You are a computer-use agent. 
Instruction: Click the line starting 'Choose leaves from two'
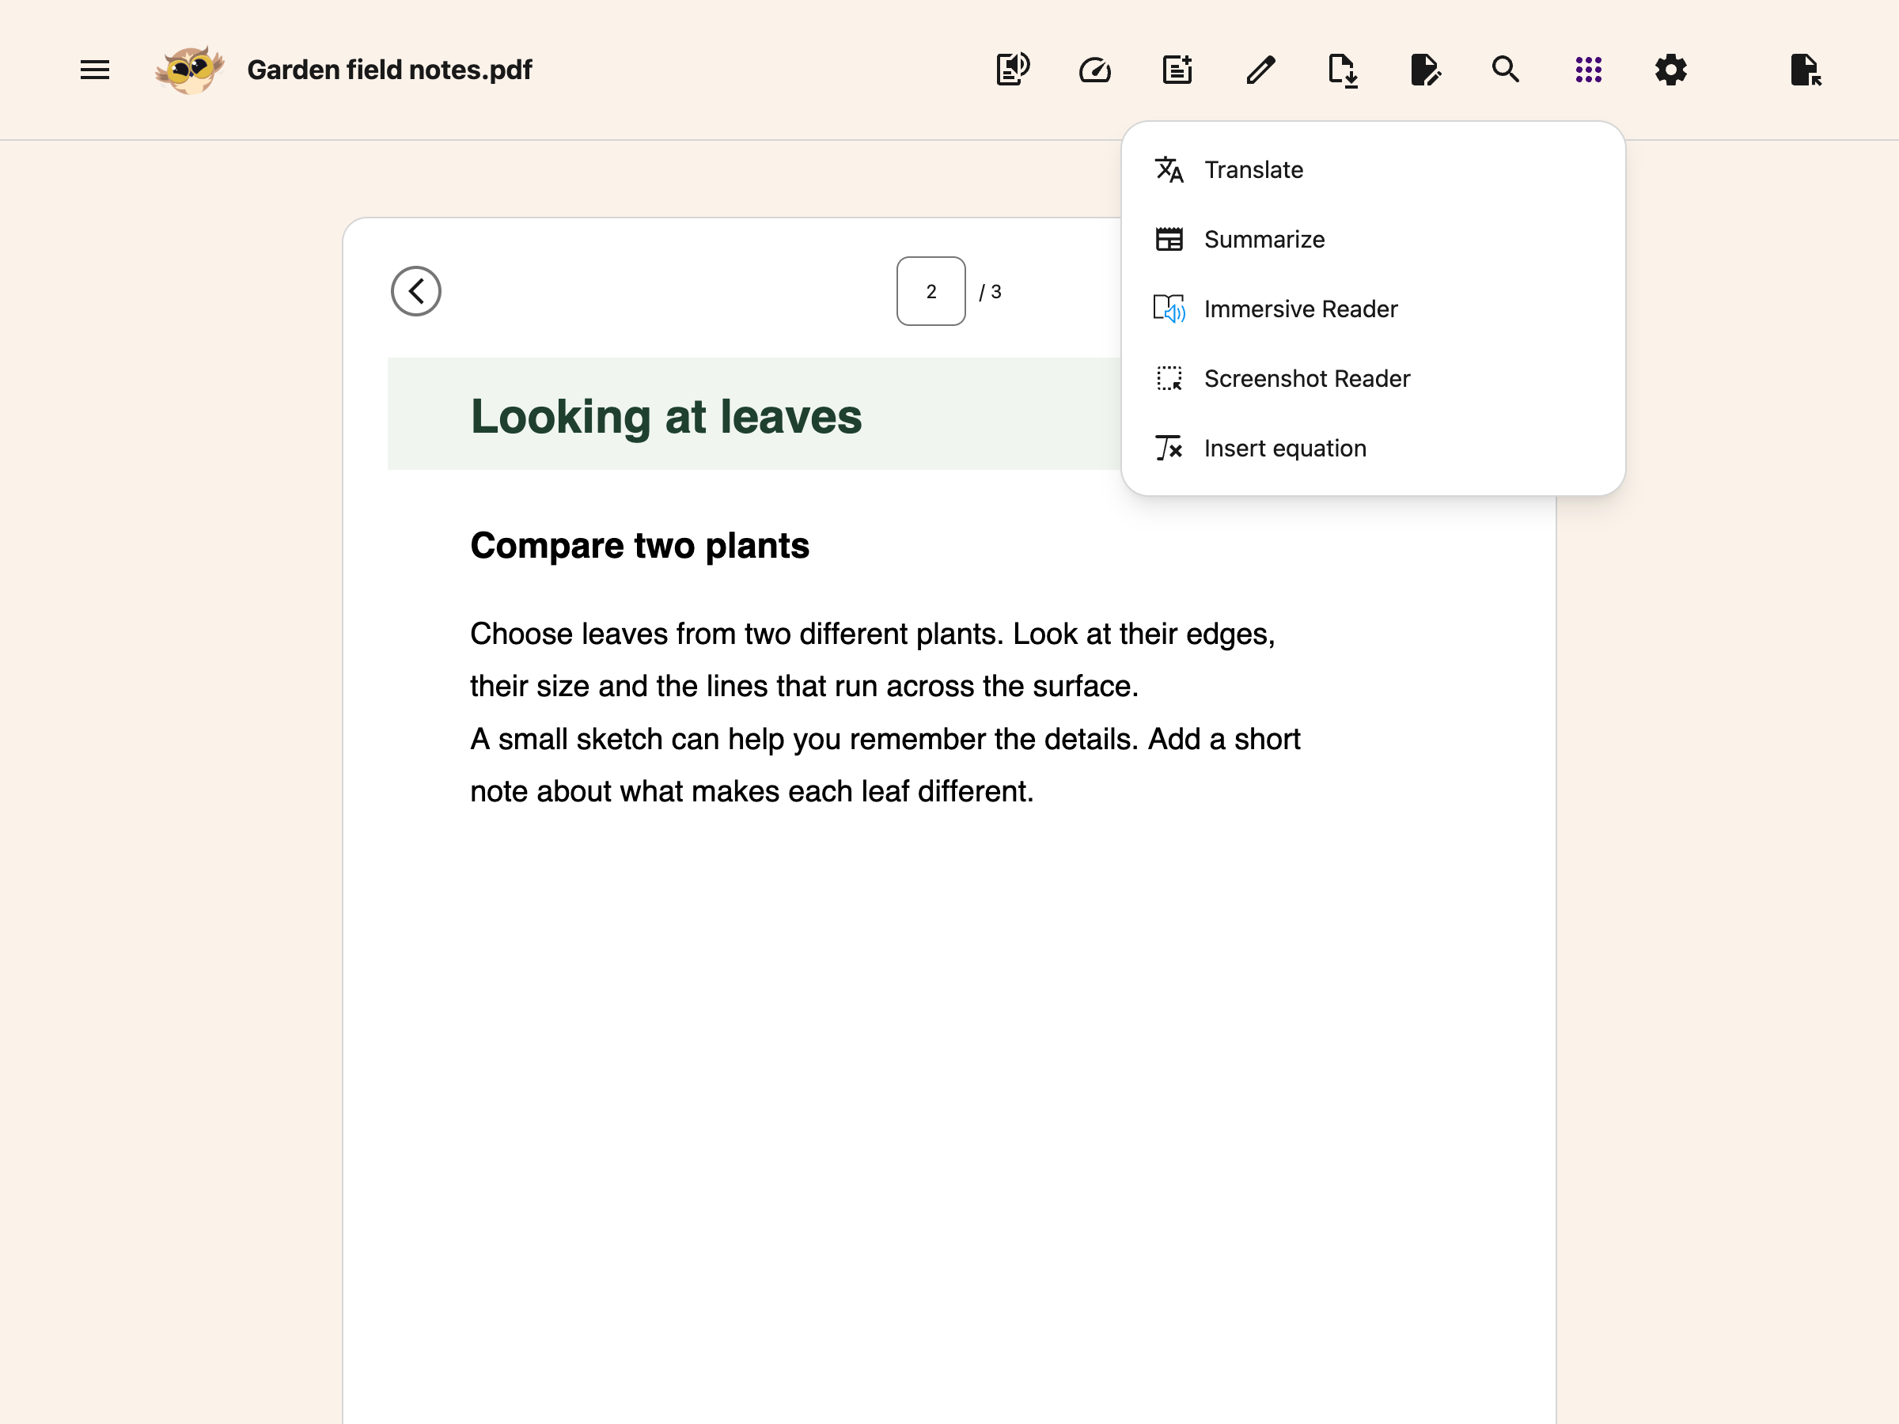872,634
